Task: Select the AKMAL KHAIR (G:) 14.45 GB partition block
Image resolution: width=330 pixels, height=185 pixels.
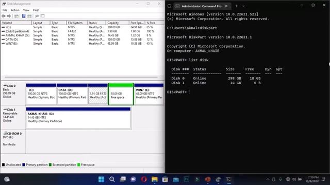Action: 78,118
